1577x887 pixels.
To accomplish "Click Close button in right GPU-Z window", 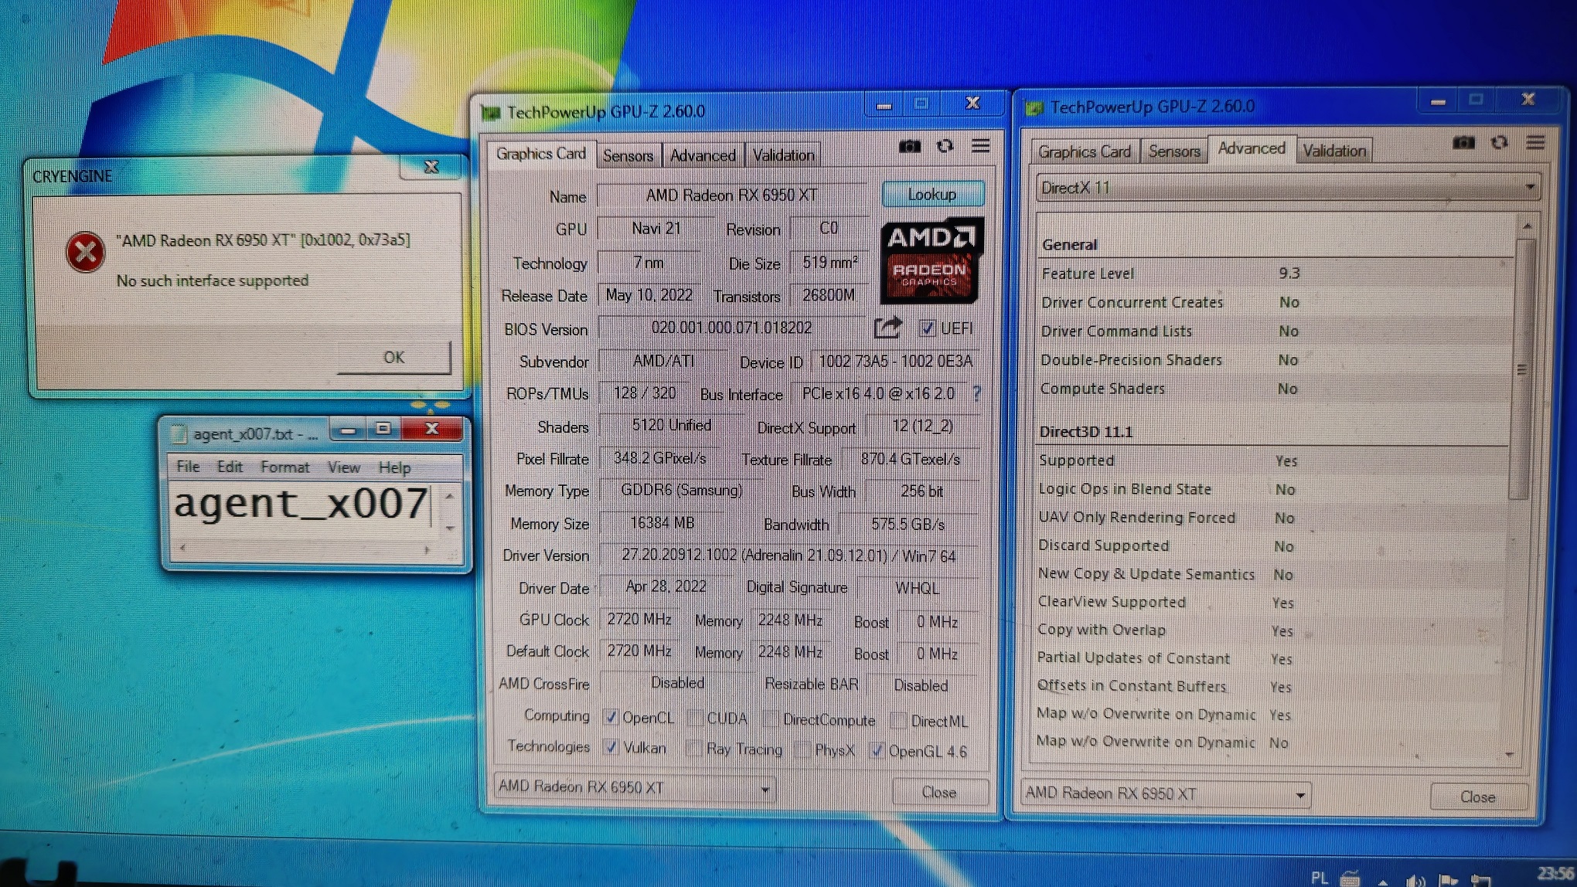I will pyautogui.click(x=1477, y=797).
